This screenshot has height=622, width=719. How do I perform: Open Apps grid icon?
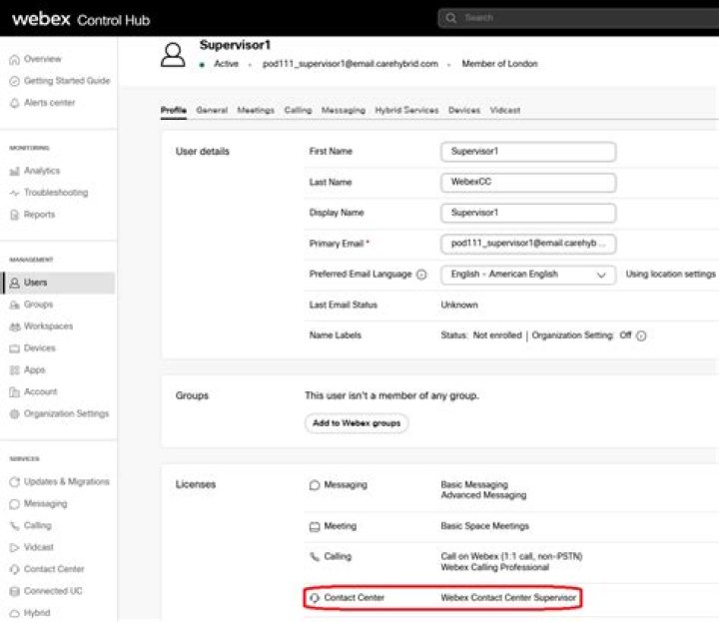(15, 369)
